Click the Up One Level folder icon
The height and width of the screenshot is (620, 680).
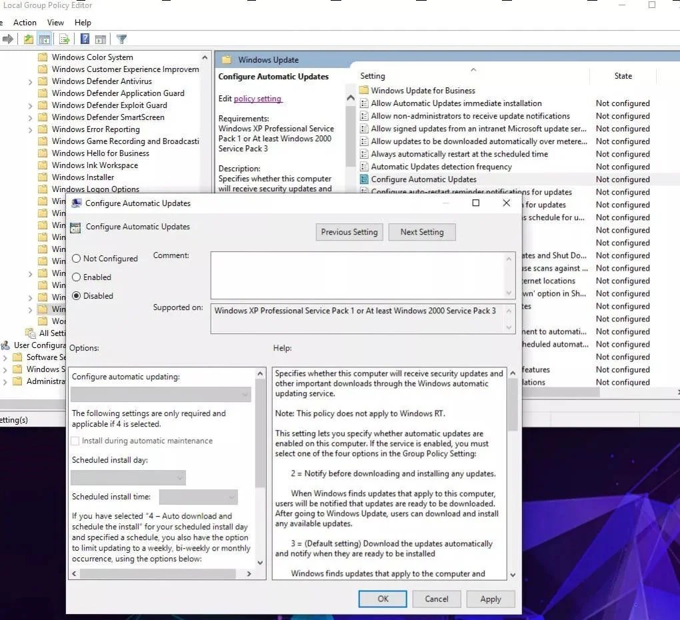pyautogui.click(x=28, y=39)
